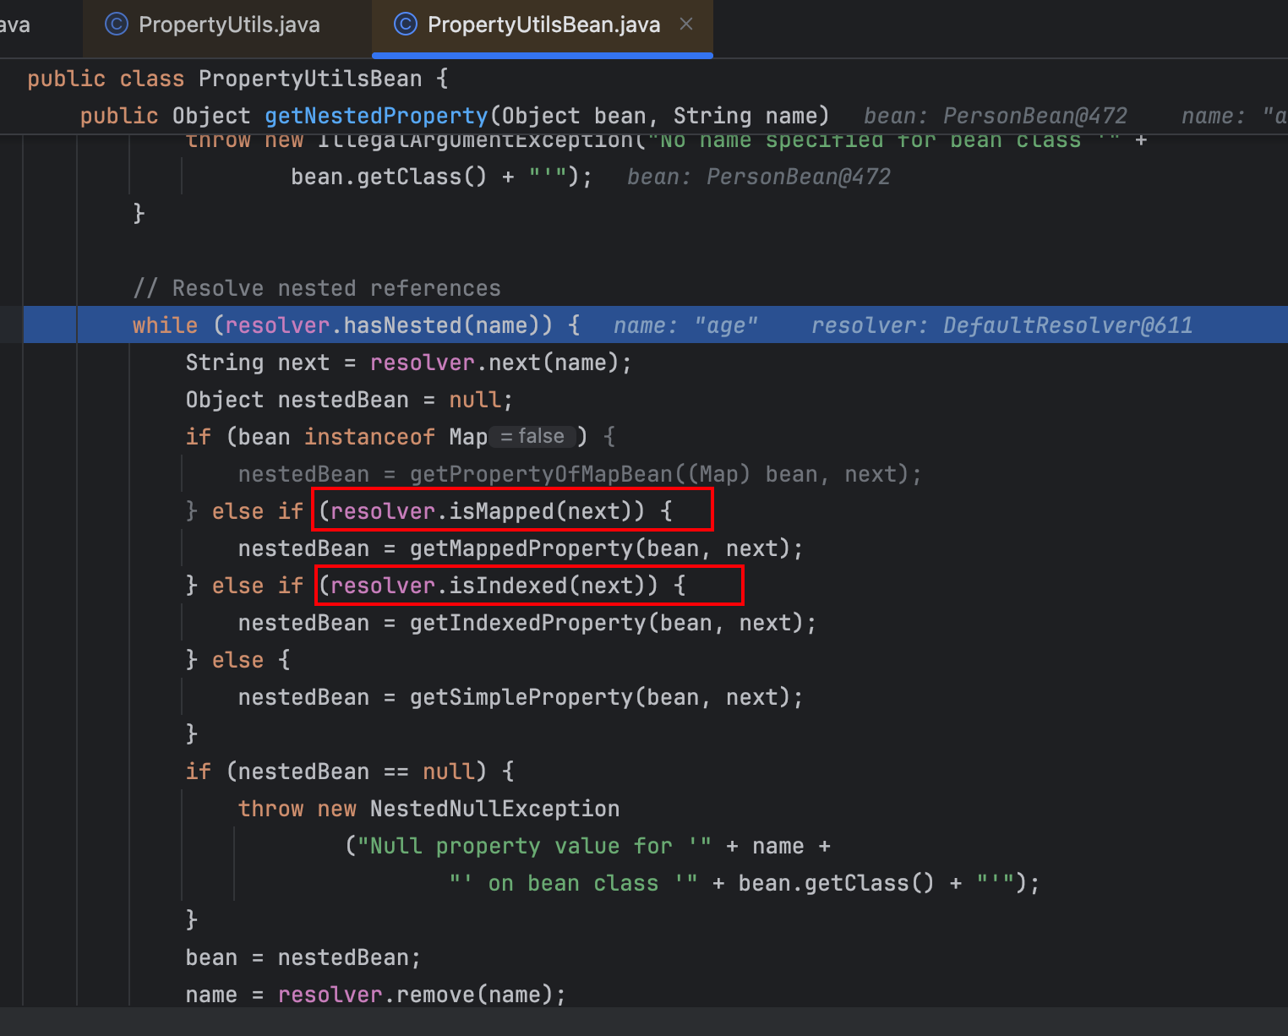Click the '= false' inline evaluation hint

pos(532,437)
